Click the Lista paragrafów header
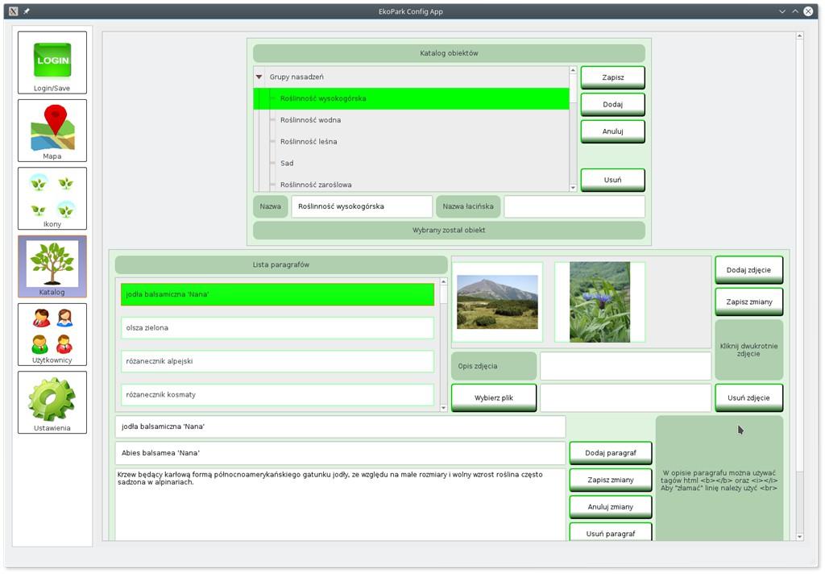Screen dimensions: 825x574 (x=281, y=265)
